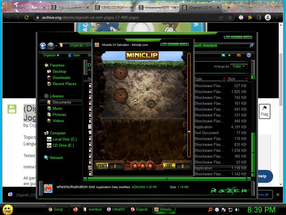Open the Pictures library

coord(56,114)
